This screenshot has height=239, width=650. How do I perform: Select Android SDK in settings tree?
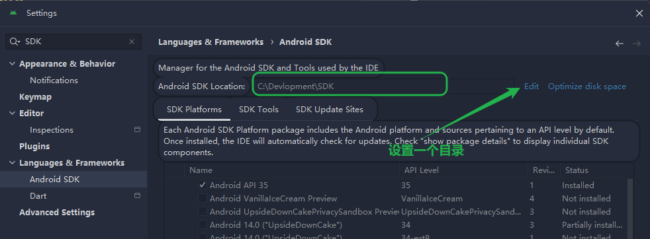(55, 180)
